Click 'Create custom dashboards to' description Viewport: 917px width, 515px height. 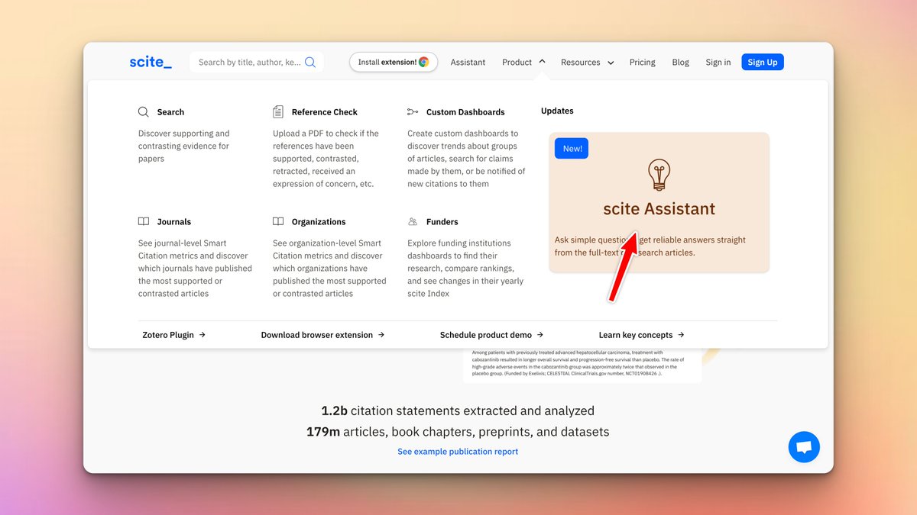[466, 159]
